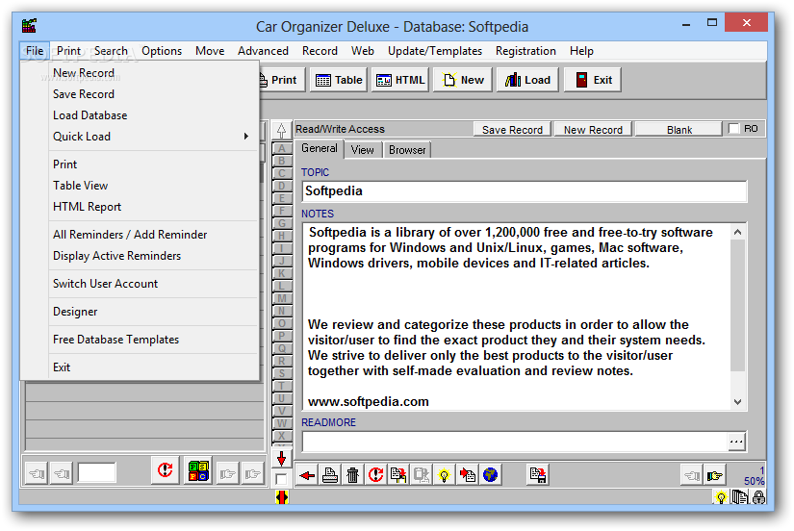Click the Exit toolbar button with door icon
Viewport: 794px width, 531px height.
coord(593,80)
